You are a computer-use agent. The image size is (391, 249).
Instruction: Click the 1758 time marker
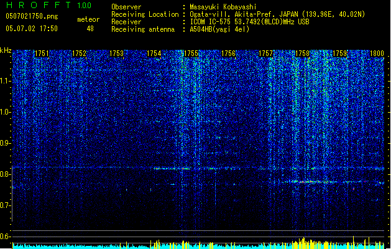[x=303, y=54]
